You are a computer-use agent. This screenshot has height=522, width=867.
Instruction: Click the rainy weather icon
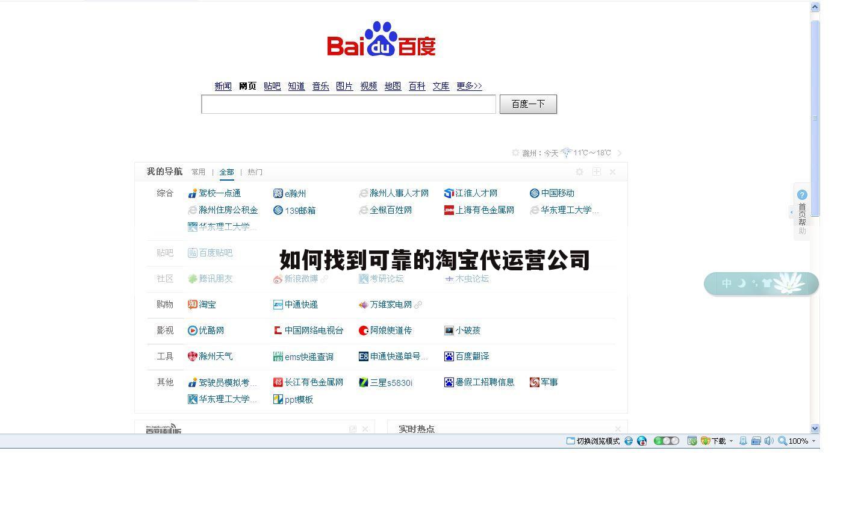click(x=566, y=153)
